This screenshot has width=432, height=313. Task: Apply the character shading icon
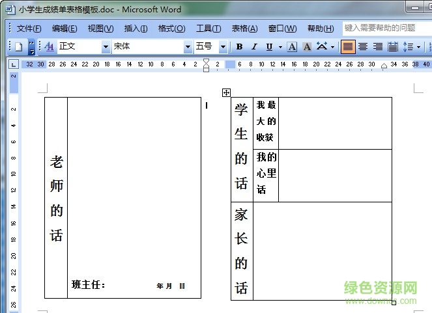[x=307, y=47]
